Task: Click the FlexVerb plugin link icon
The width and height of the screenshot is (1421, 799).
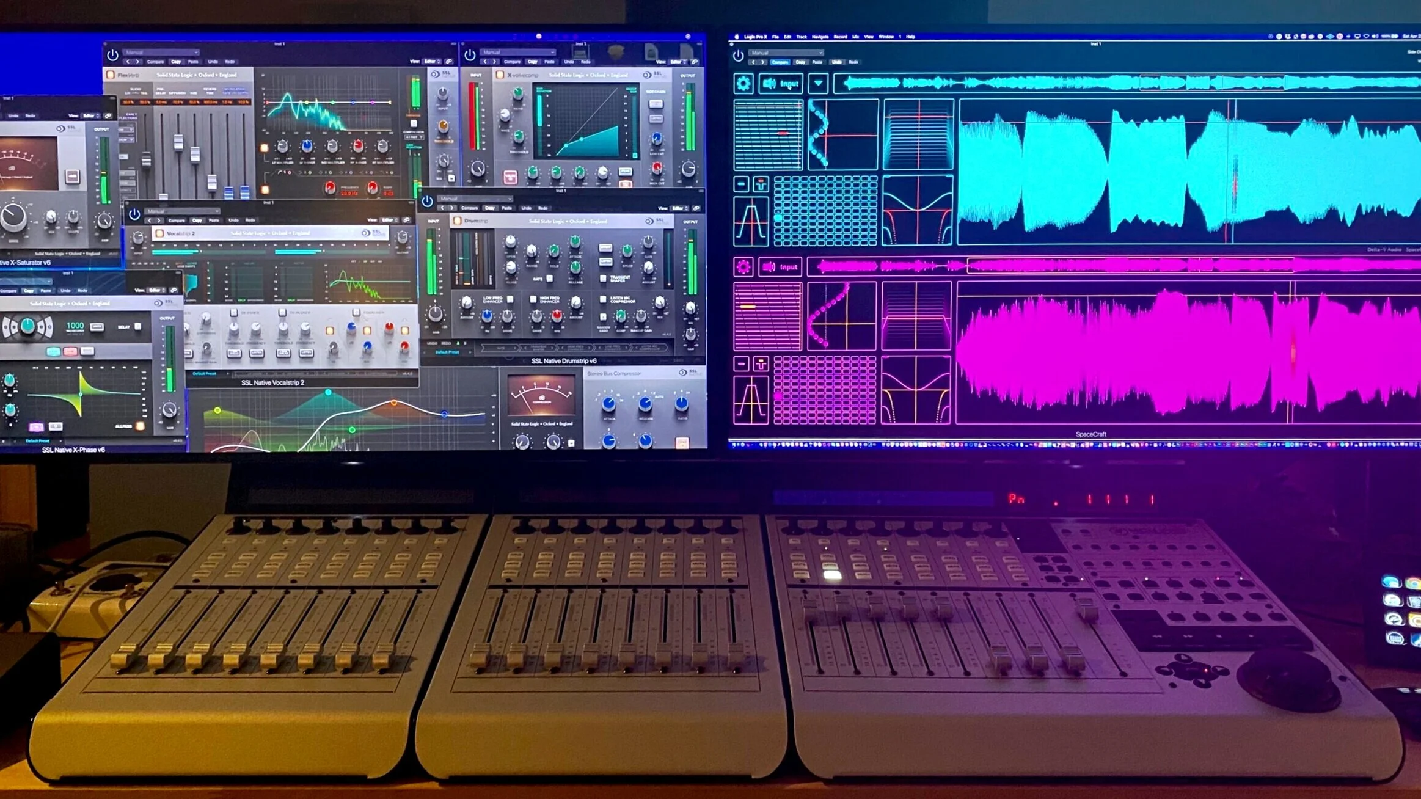Action: [449, 62]
